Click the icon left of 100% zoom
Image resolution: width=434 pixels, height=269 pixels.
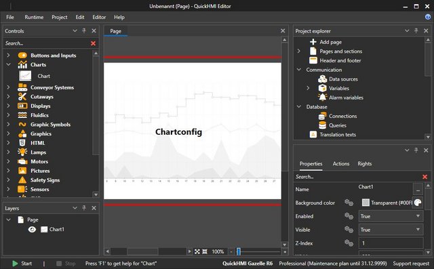(x=205, y=251)
